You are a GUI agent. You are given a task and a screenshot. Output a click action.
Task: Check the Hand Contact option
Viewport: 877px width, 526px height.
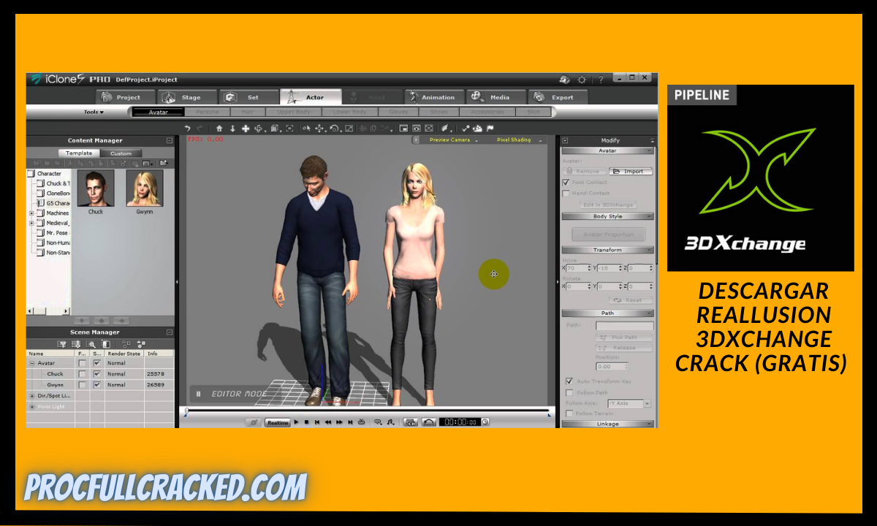(566, 193)
